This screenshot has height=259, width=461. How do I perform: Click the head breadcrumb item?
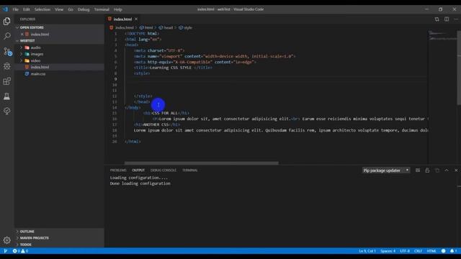pos(166,27)
